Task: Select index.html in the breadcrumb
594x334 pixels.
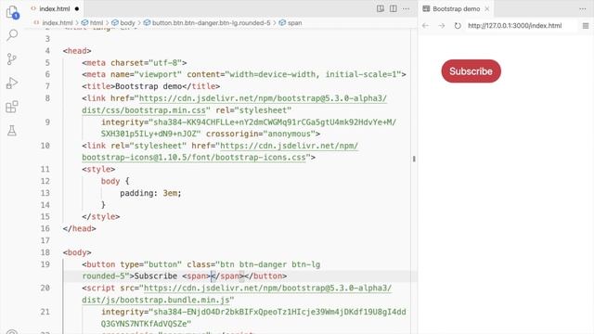Action: tap(58, 22)
